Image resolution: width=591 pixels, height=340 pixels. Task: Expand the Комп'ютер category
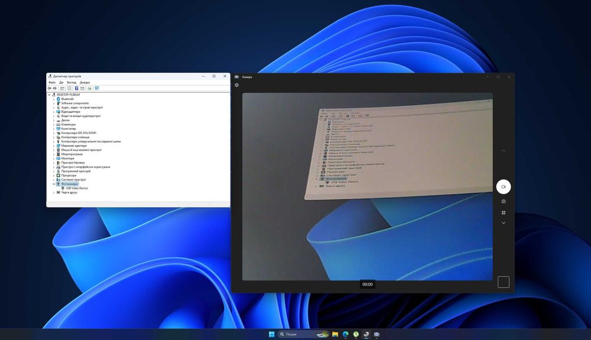[54, 129]
